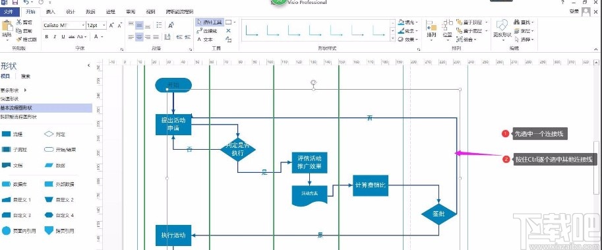Select the Connector (连接线) tool
602x250 pixels.
(x=207, y=31)
